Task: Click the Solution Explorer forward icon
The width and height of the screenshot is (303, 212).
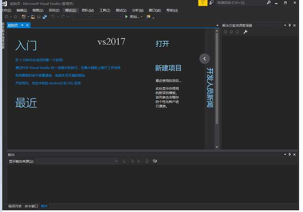Action: 231,32
